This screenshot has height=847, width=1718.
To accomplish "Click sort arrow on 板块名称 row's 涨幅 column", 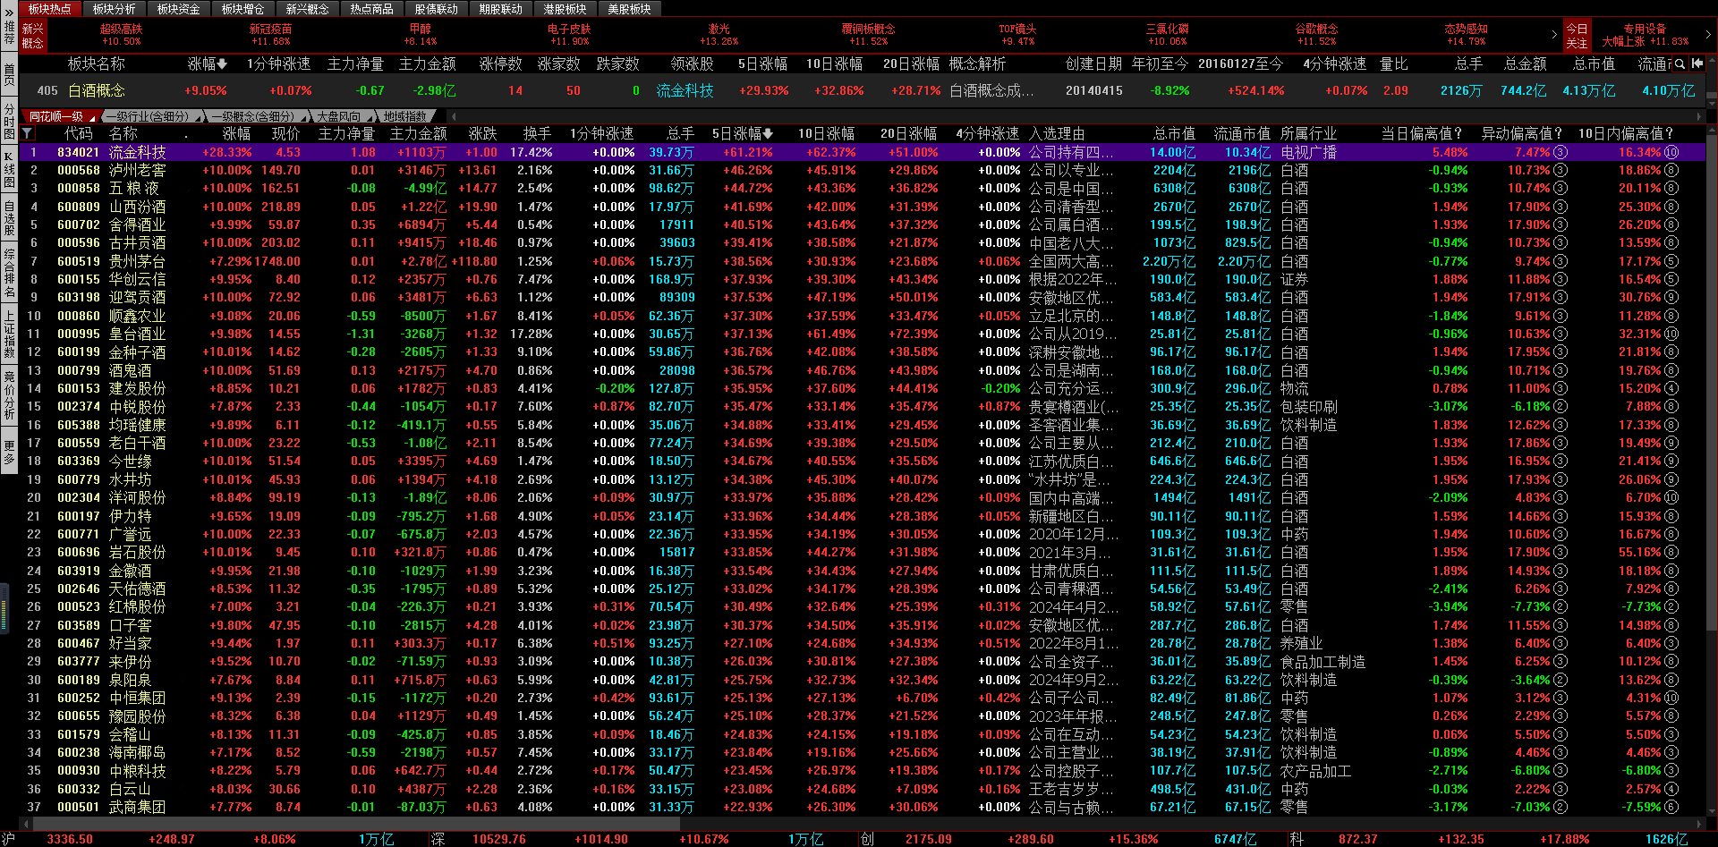I will pos(222,64).
